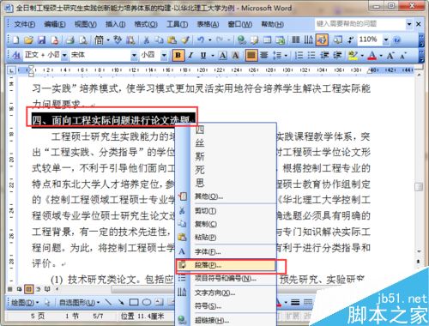The image size is (429, 326).
Task: Click the Styles and Formatting icon
Action: tap(16, 55)
